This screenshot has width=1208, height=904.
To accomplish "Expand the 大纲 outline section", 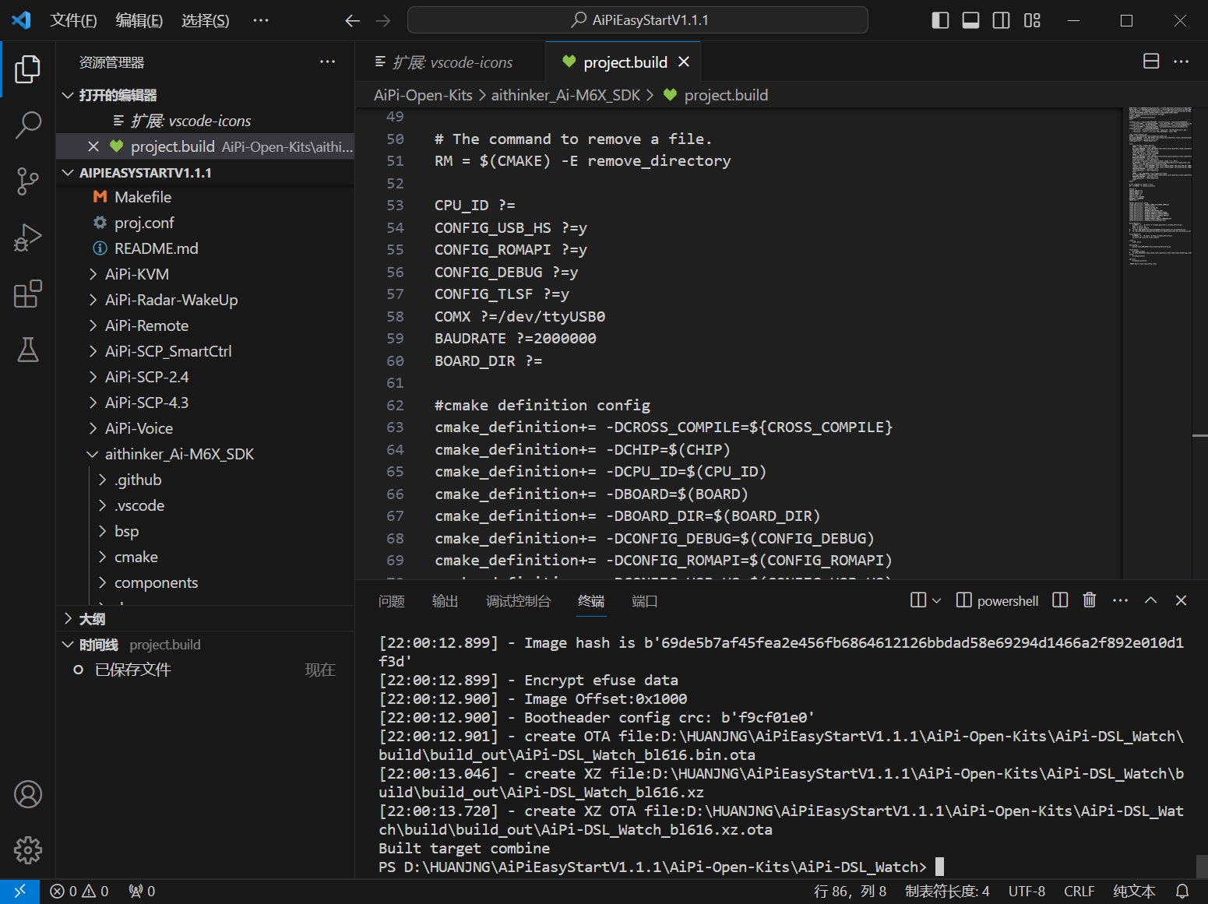I will pos(206,619).
